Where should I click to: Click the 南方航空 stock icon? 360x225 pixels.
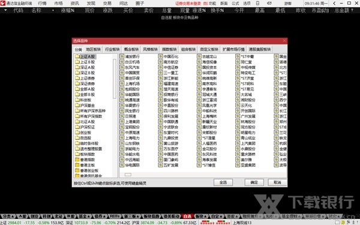coord(160,62)
